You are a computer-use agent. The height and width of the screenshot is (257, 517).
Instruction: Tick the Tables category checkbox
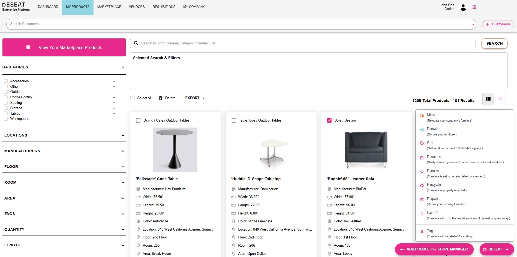click(x=6, y=114)
